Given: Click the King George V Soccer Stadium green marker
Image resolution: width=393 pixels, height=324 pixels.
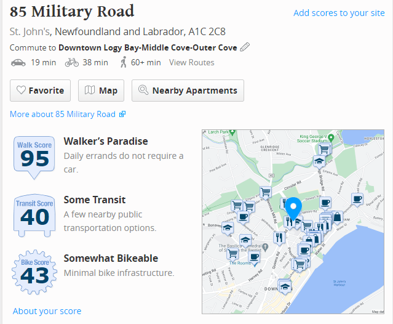Looking at the screenshot, I should pyautogui.click(x=330, y=136).
